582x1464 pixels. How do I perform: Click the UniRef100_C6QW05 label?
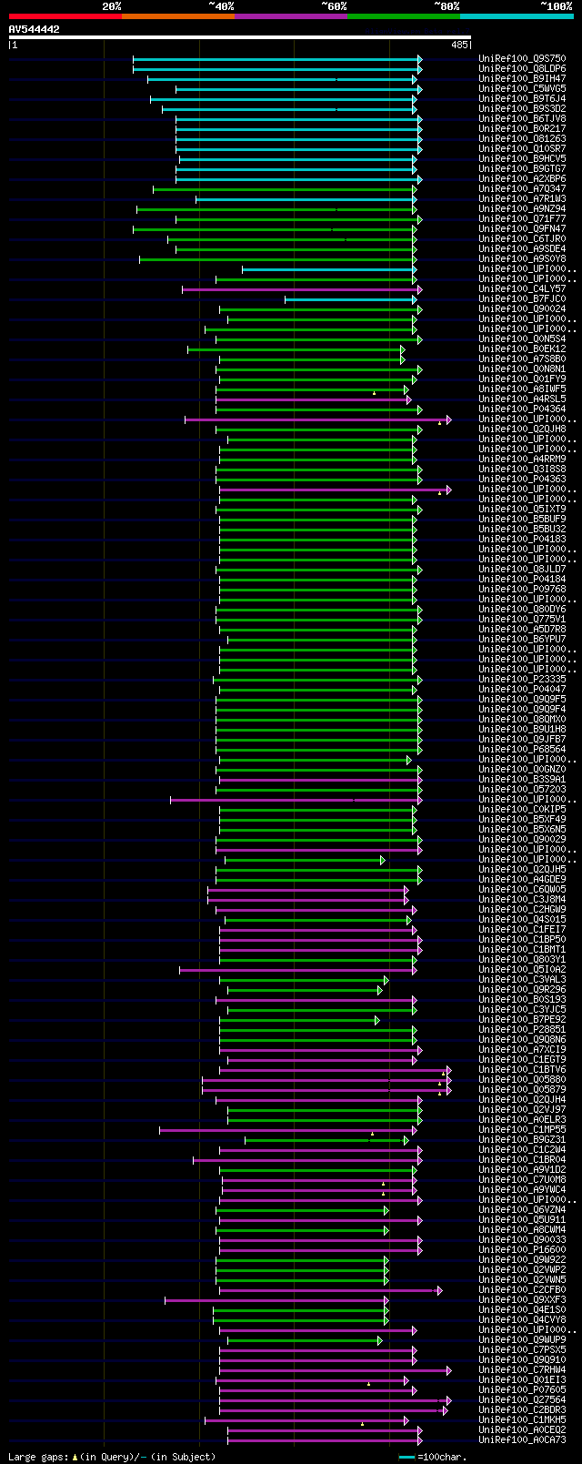click(x=522, y=890)
